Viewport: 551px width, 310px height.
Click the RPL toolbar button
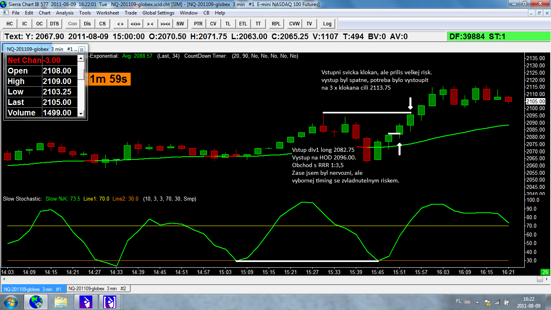coord(276,24)
